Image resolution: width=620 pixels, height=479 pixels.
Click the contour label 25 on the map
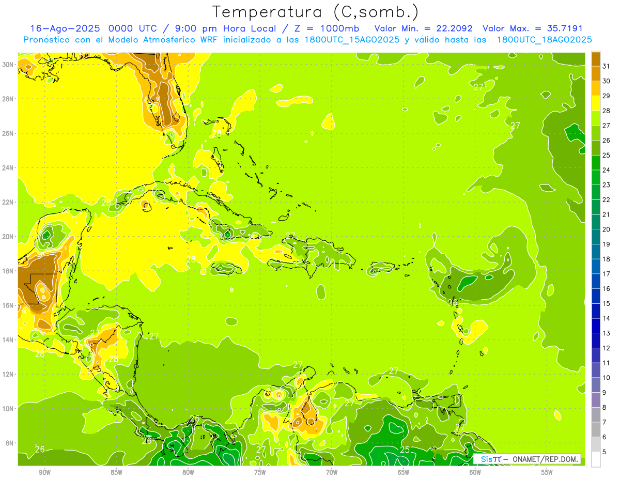[405, 450]
